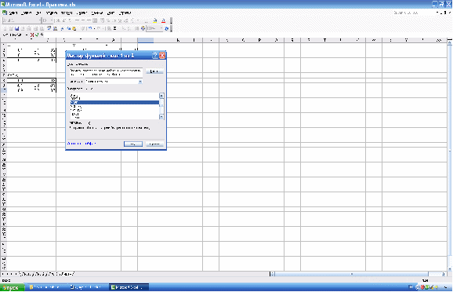
Task: Click worksheet vertical scroll up arrow
Action: coord(450,42)
